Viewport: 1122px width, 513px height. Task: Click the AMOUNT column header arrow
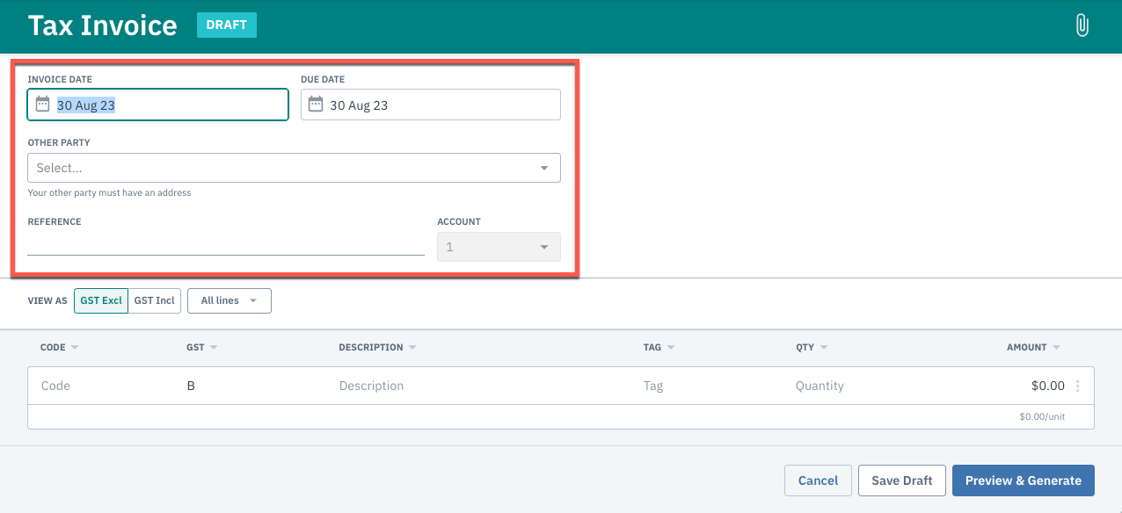[x=1056, y=348]
